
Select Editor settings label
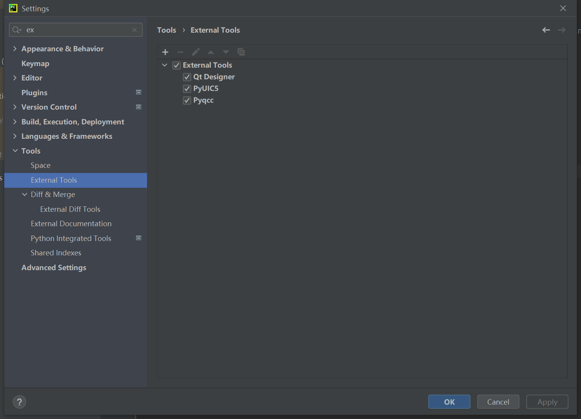(x=32, y=78)
